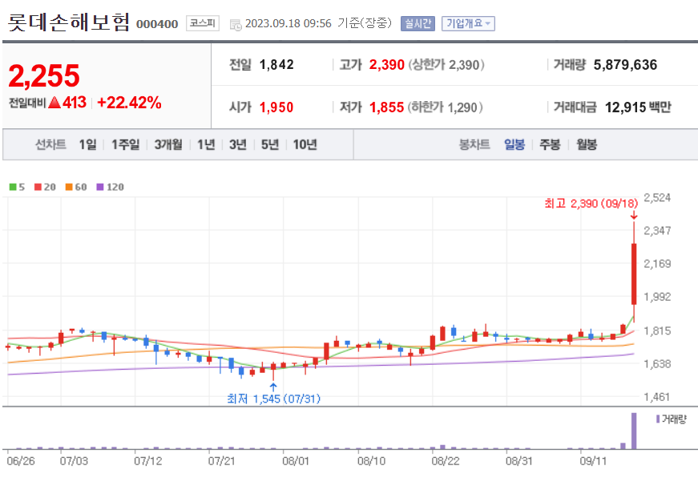Click the 고가 value 2,390
This screenshot has height=486, width=698.
(386, 65)
